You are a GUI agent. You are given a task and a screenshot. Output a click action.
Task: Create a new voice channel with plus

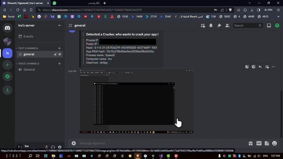pos(59,64)
